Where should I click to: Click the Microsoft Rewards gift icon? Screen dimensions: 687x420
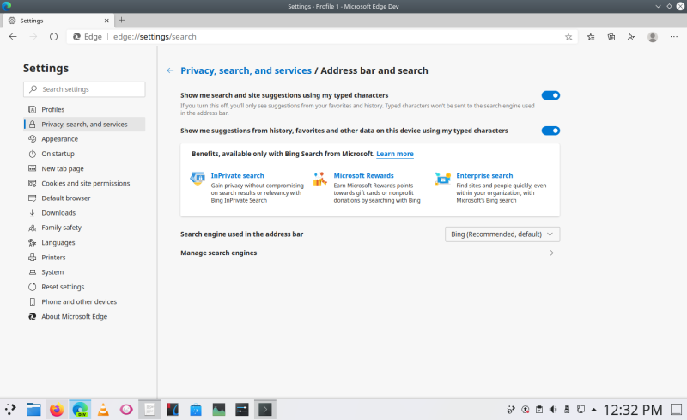320,179
